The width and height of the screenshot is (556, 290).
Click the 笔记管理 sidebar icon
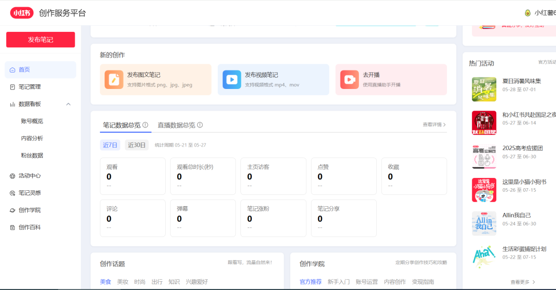click(x=12, y=87)
